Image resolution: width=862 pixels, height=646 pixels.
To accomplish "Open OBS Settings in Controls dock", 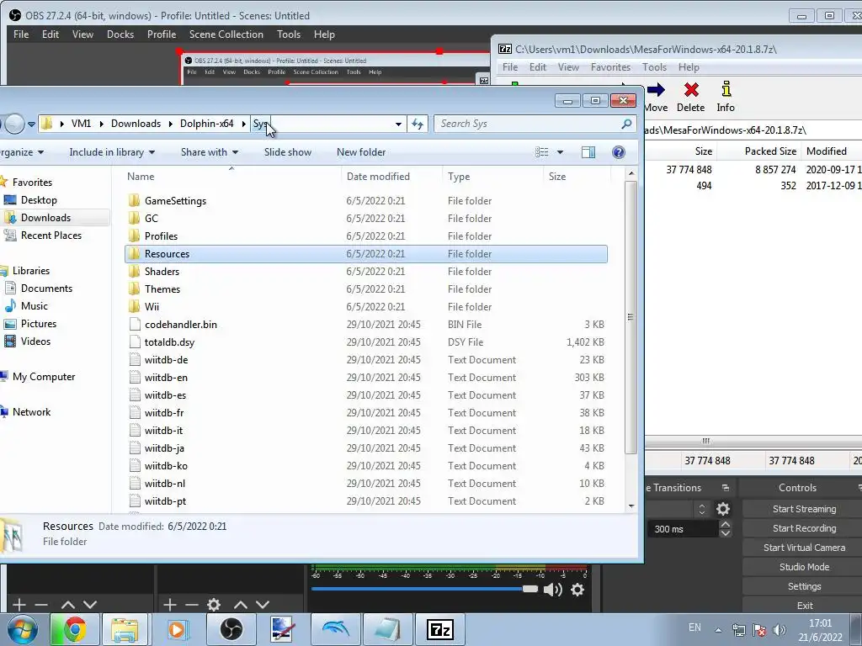I will point(804,586).
